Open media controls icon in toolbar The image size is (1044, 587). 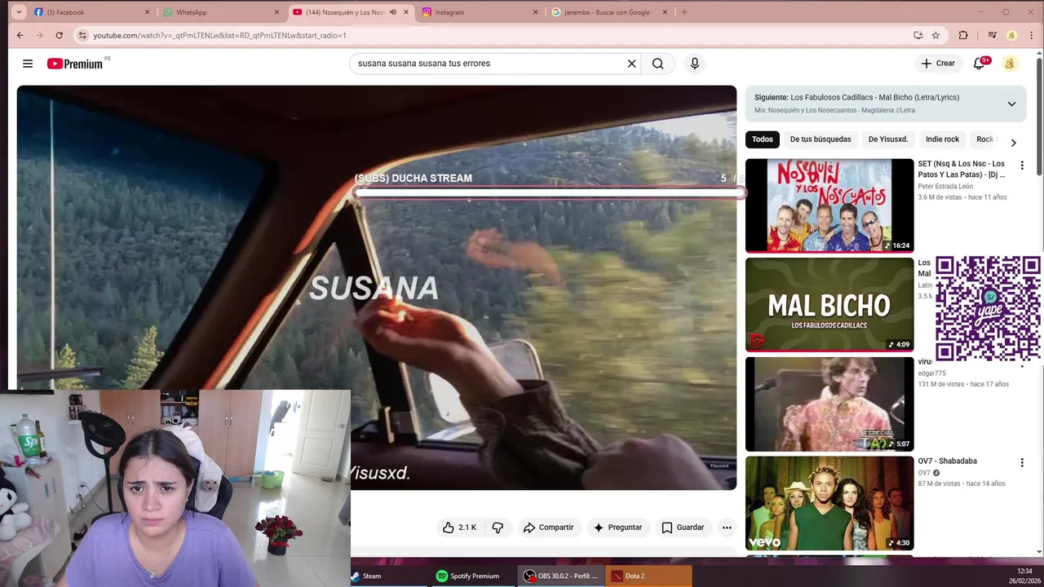click(x=992, y=35)
